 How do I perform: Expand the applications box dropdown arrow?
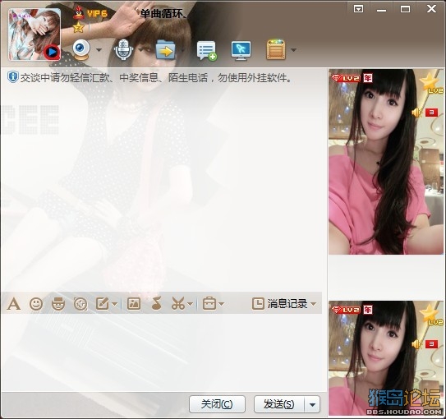pos(293,50)
